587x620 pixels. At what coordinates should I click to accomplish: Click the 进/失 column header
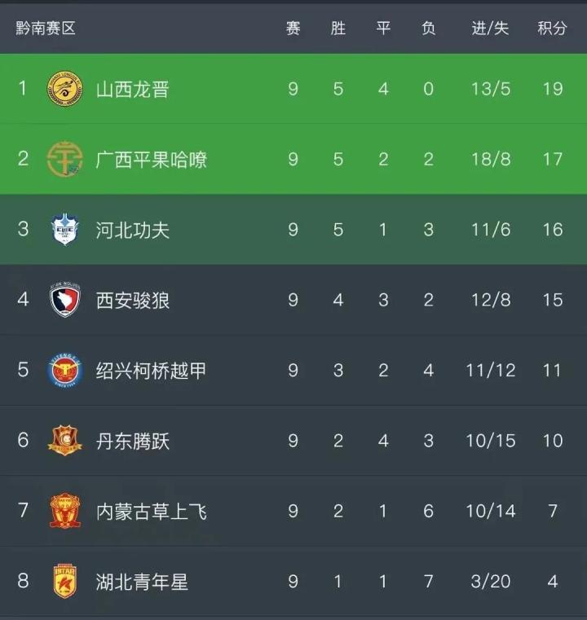490,29
